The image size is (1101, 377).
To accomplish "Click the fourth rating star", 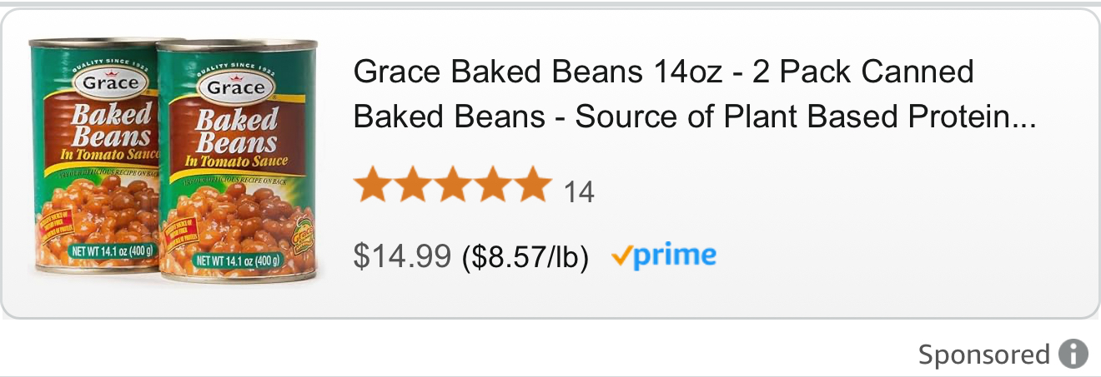I will (491, 186).
